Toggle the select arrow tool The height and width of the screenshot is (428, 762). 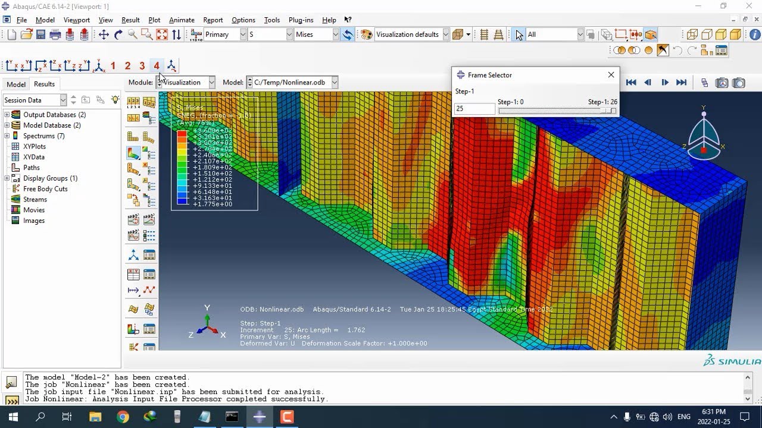(519, 34)
